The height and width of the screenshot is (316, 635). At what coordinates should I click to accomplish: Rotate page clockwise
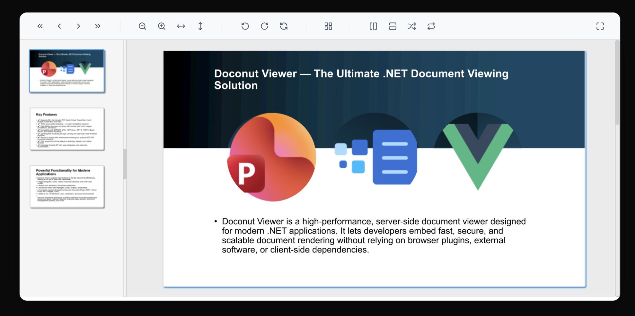point(264,26)
